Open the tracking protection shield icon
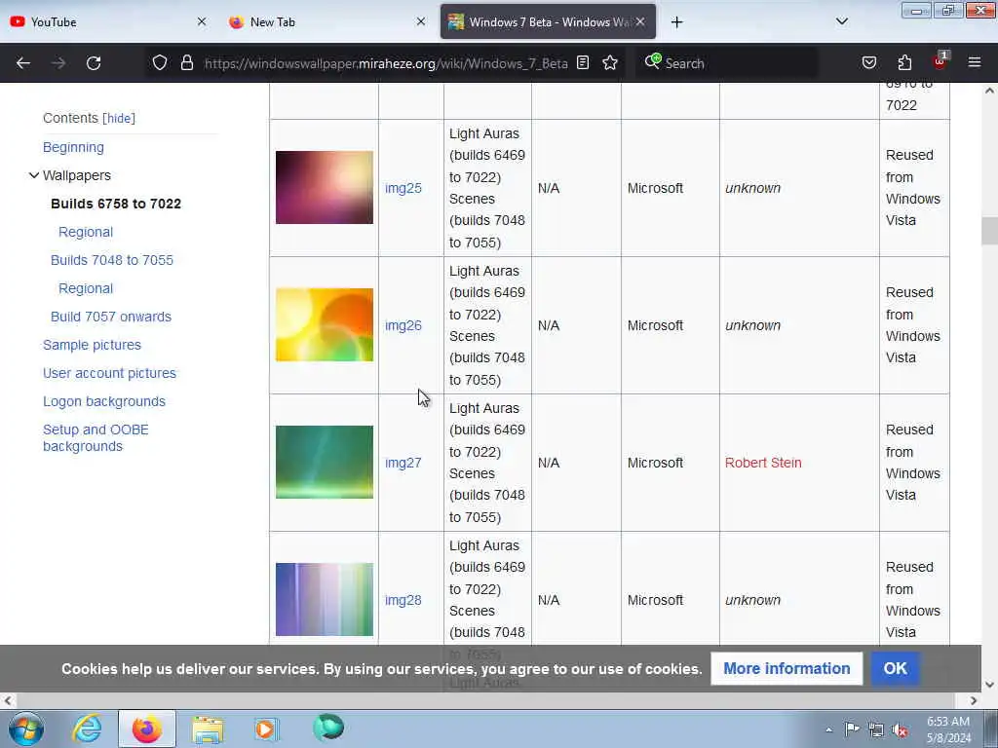 tap(160, 63)
